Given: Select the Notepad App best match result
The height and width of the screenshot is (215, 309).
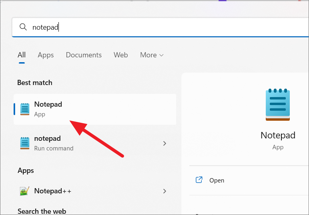Looking at the screenshot, I should (x=95, y=109).
